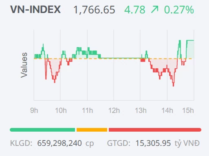Click the Values axis label
This screenshot has width=209, height=156.
pos(24,65)
